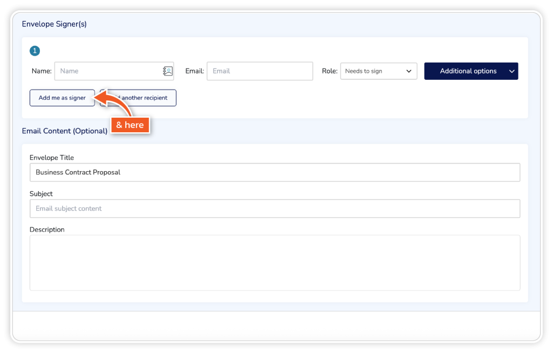Click the numbered signer badge 1
The height and width of the screenshot is (353, 553).
pyautogui.click(x=35, y=51)
